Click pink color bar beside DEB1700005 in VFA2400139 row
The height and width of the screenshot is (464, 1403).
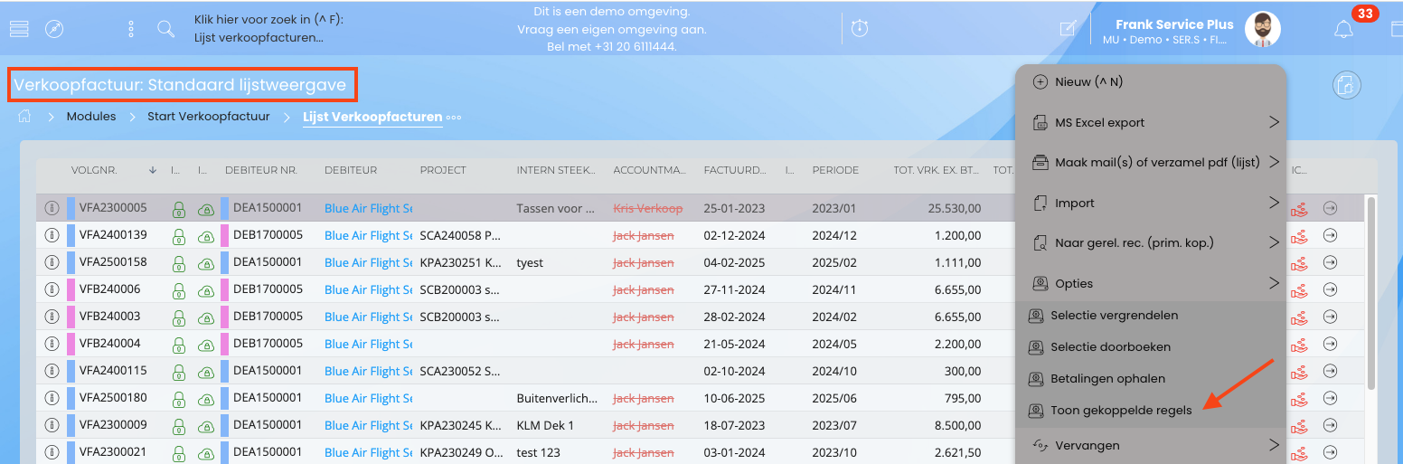(225, 235)
